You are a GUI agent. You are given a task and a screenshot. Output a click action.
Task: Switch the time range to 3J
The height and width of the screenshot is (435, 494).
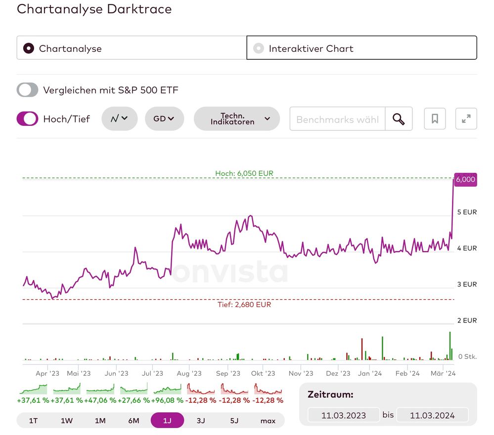pyautogui.click(x=201, y=421)
